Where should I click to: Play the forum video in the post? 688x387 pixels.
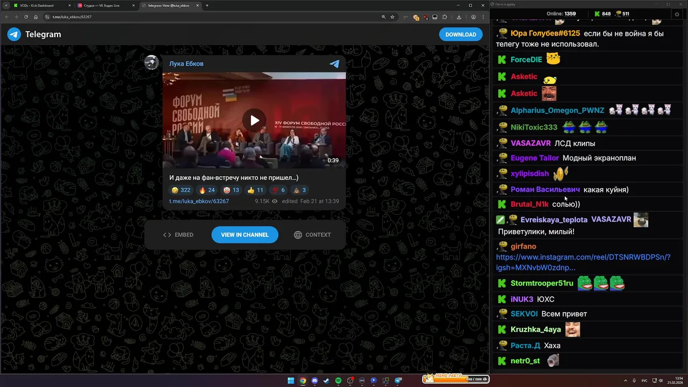254,120
